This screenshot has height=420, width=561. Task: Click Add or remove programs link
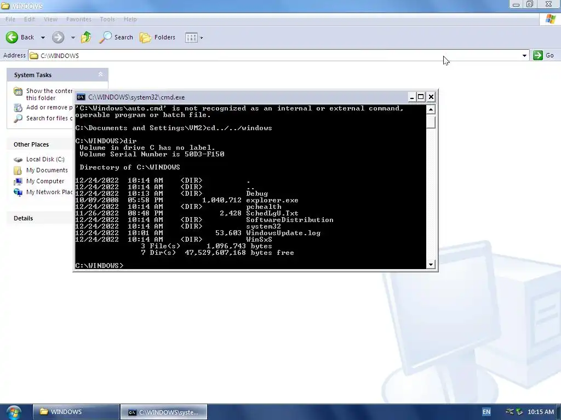(49, 107)
